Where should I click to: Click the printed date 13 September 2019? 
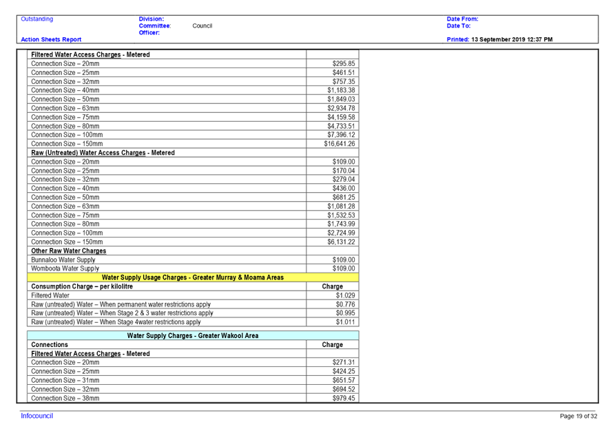[498, 39]
